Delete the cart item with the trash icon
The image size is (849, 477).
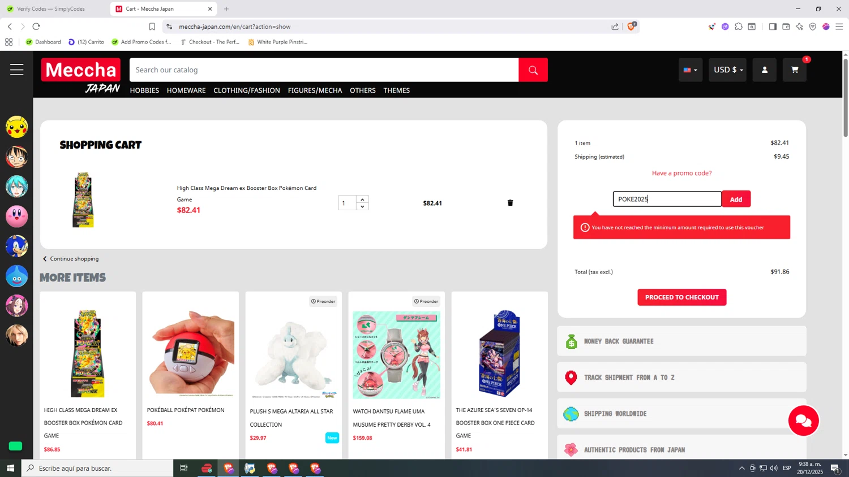click(510, 203)
